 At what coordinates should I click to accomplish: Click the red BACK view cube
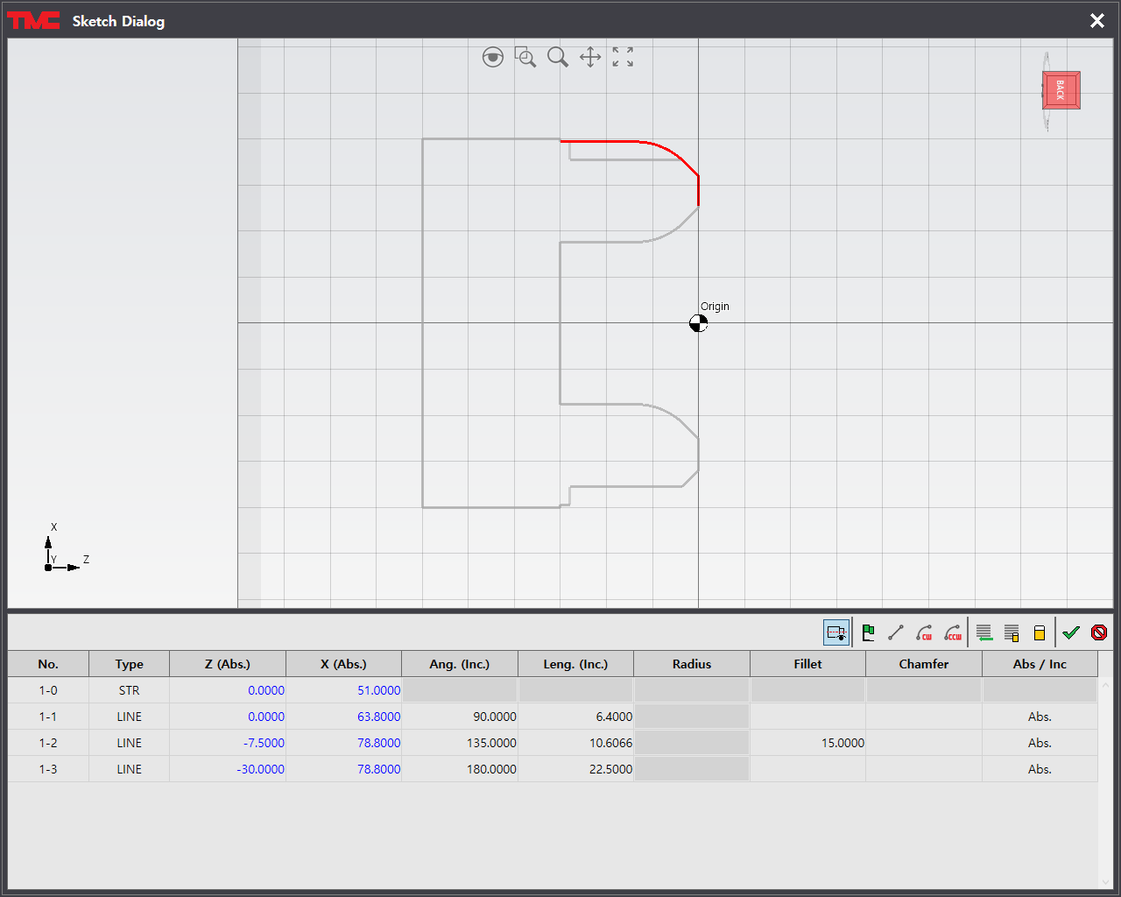pos(1061,90)
